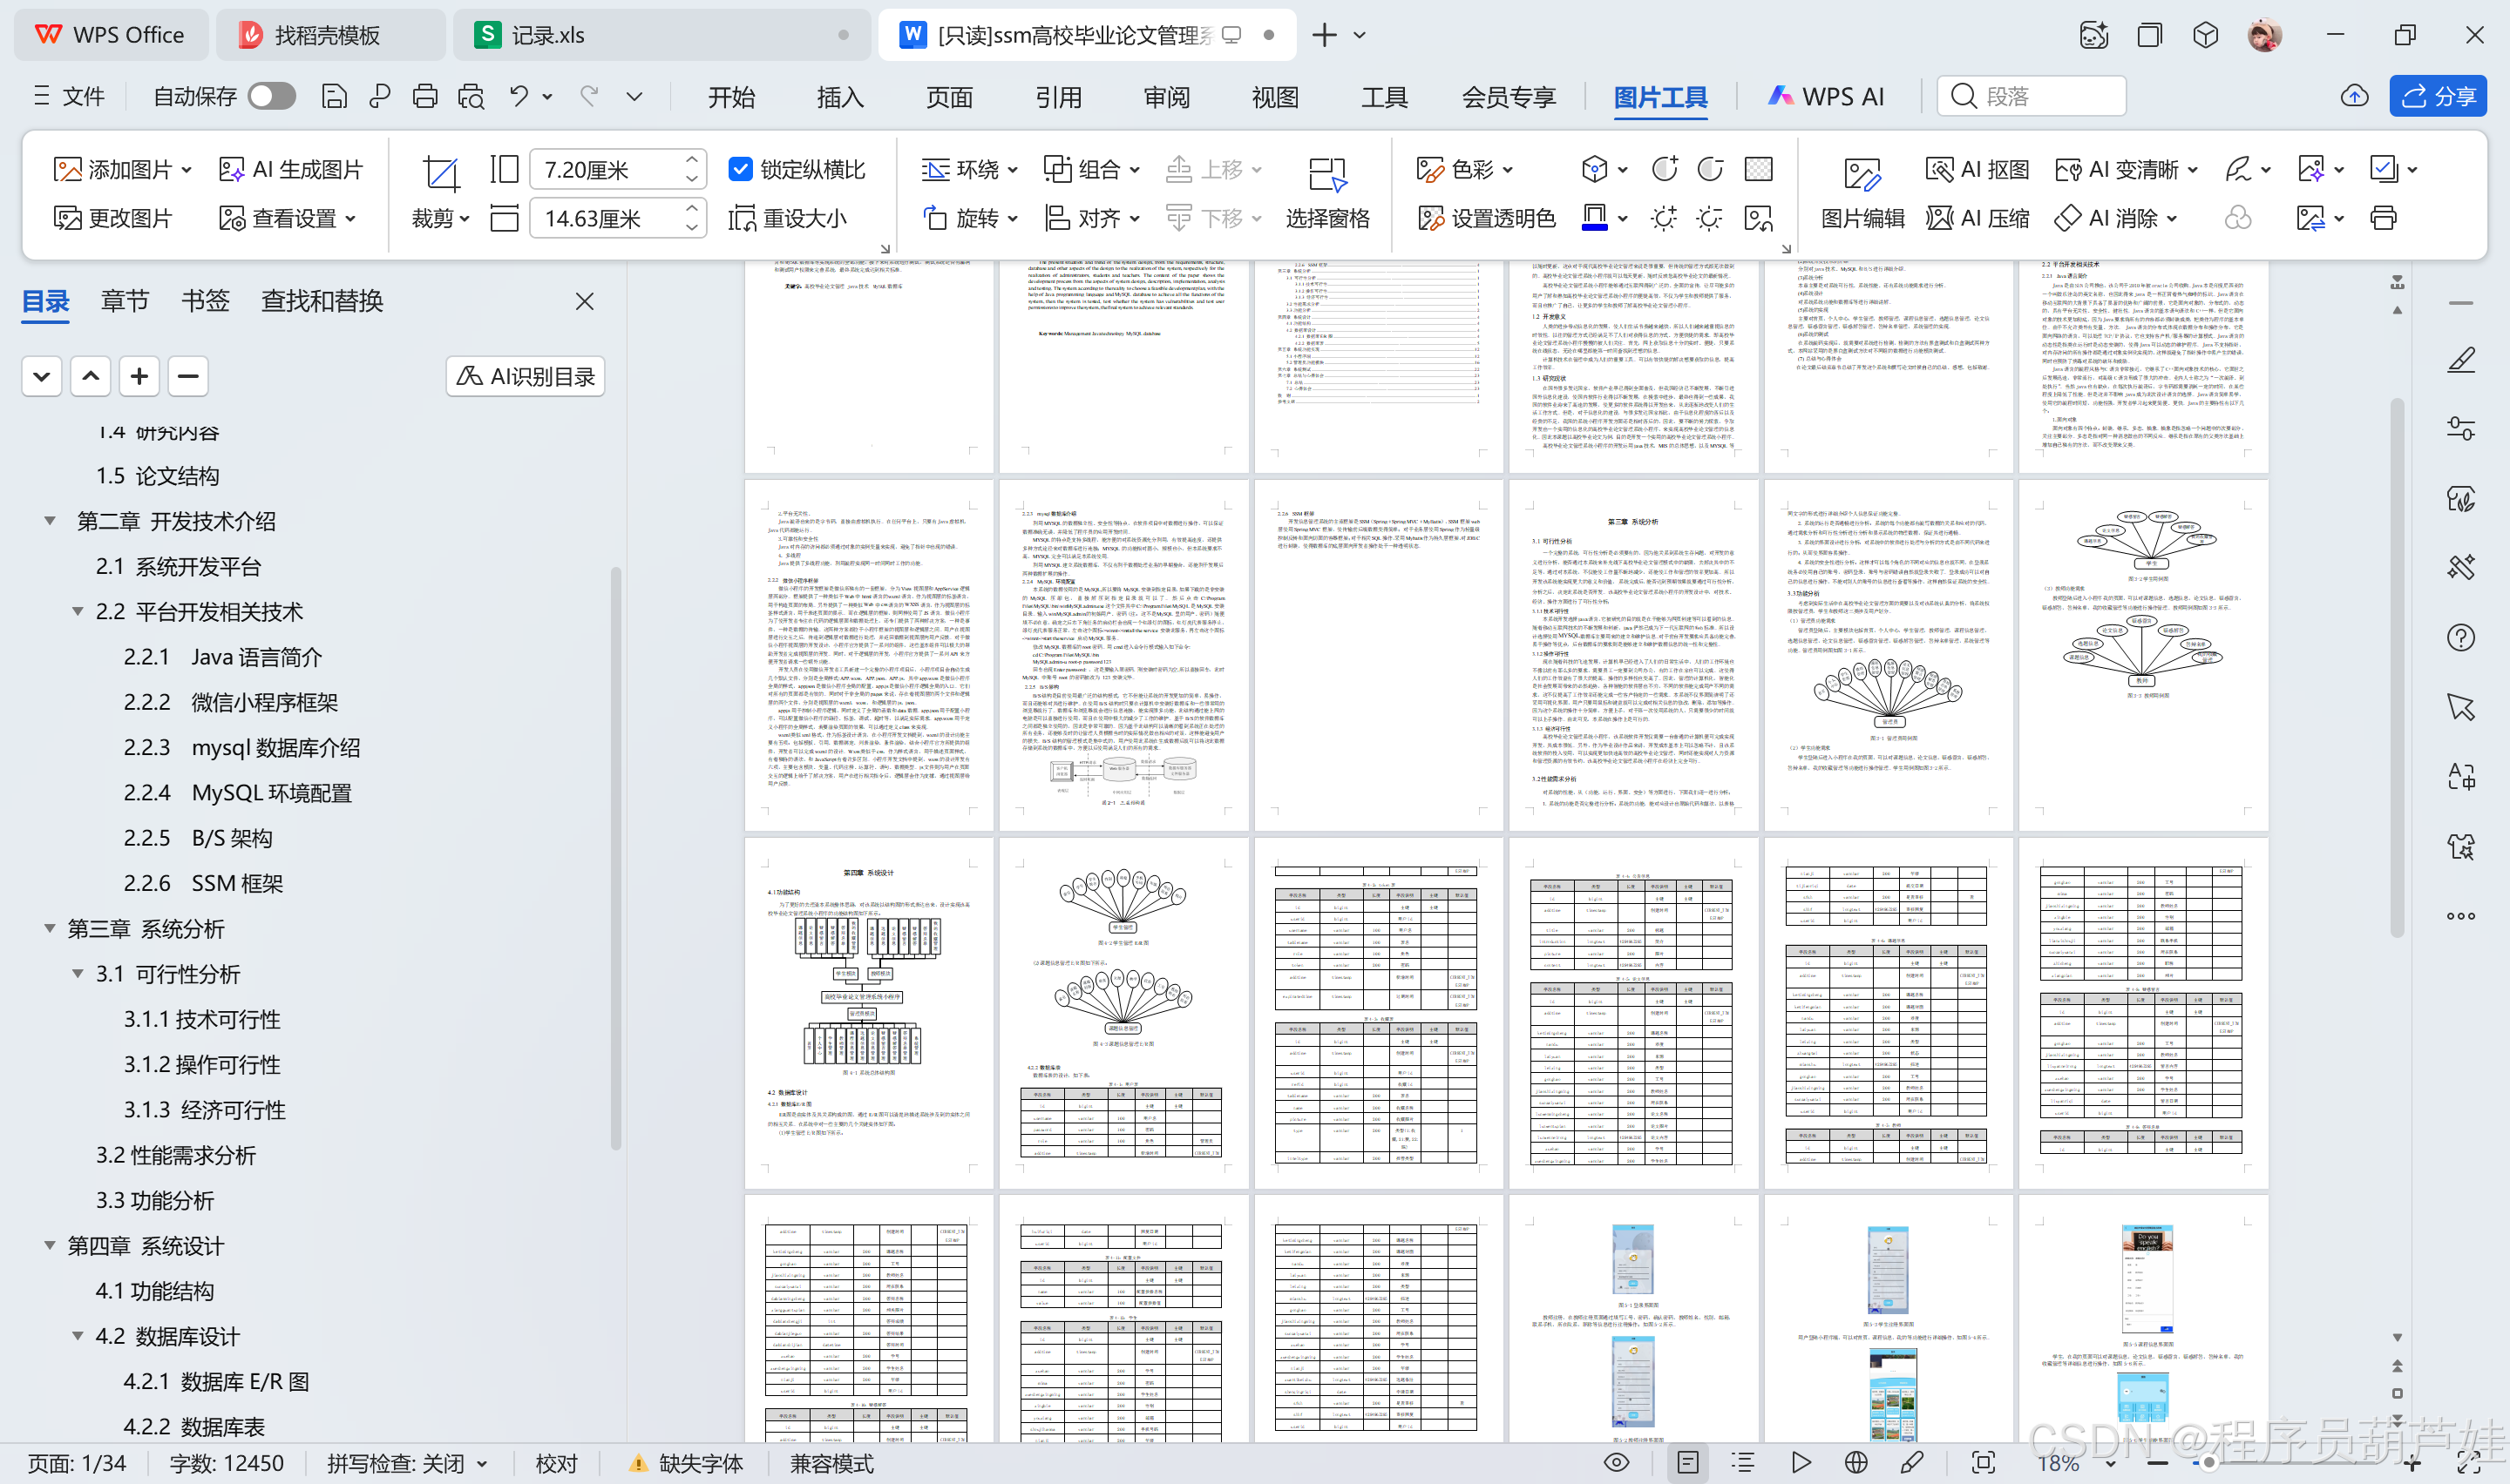Open 旋转 rotate dropdown
The width and height of the screenshot is (2510, 1484).
pyautogui.click(x=1013, y=218)
